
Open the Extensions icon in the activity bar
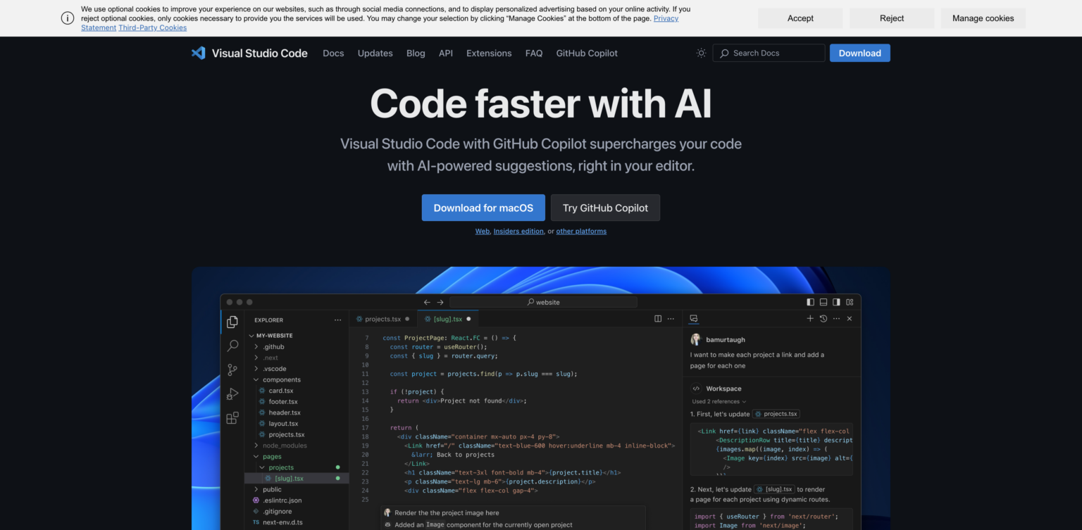[232, 417]
